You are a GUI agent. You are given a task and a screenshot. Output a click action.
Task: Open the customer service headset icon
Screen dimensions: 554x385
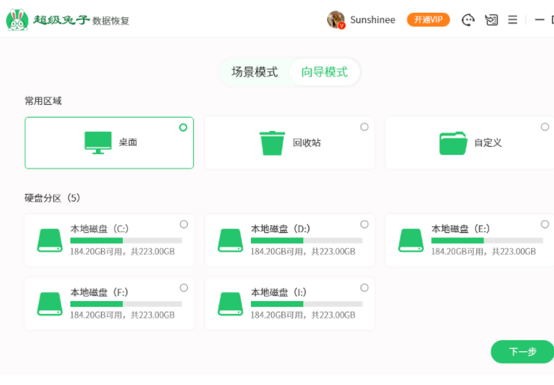(469, 20)
